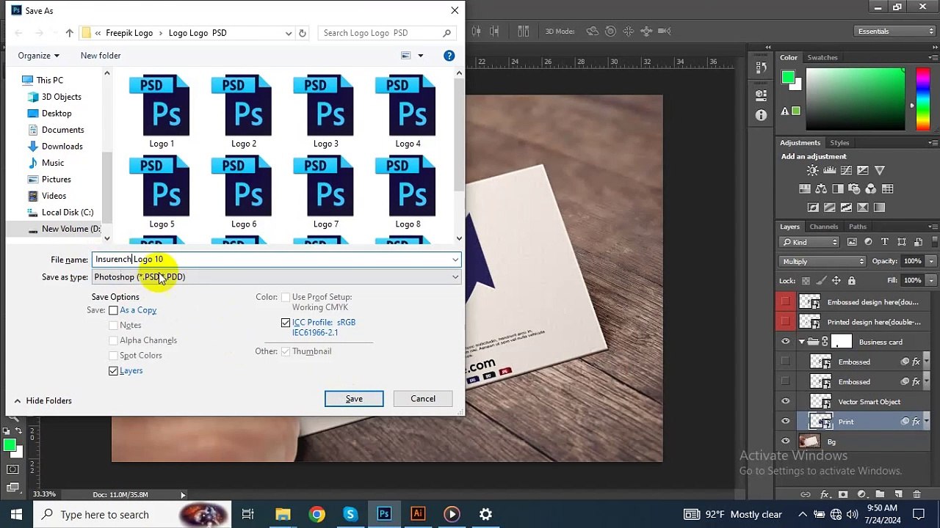Add a Hue/Saturation adjustment
The width and height of the screenshot is (940, 528).
tap(805, 189)
